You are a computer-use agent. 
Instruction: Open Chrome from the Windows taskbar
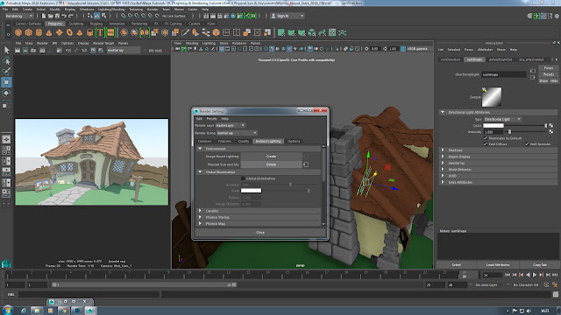[64, 311]
